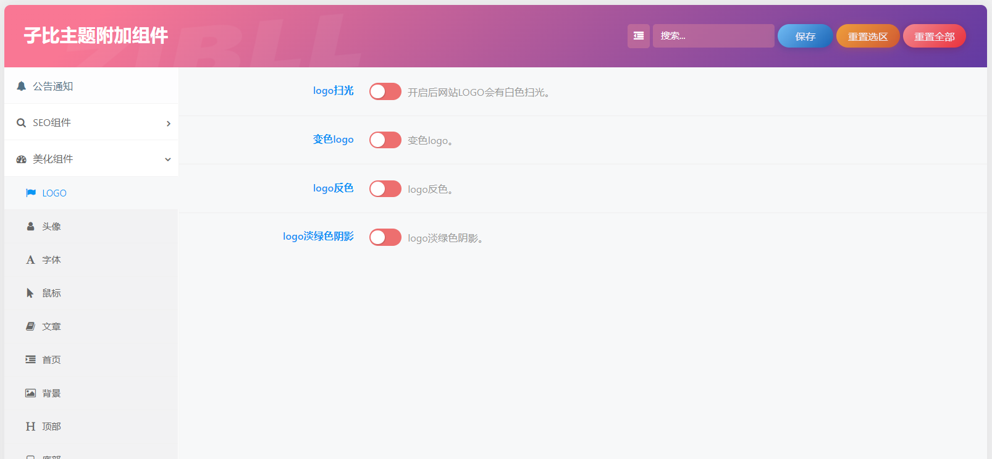Click the font A icon beside 字体

click(30, 259)
